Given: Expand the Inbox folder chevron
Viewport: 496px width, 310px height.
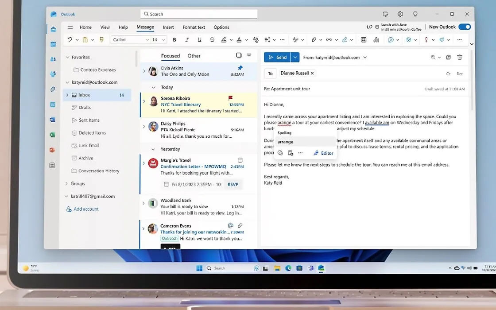Looking at the screenshot, I should pos(67,95).
